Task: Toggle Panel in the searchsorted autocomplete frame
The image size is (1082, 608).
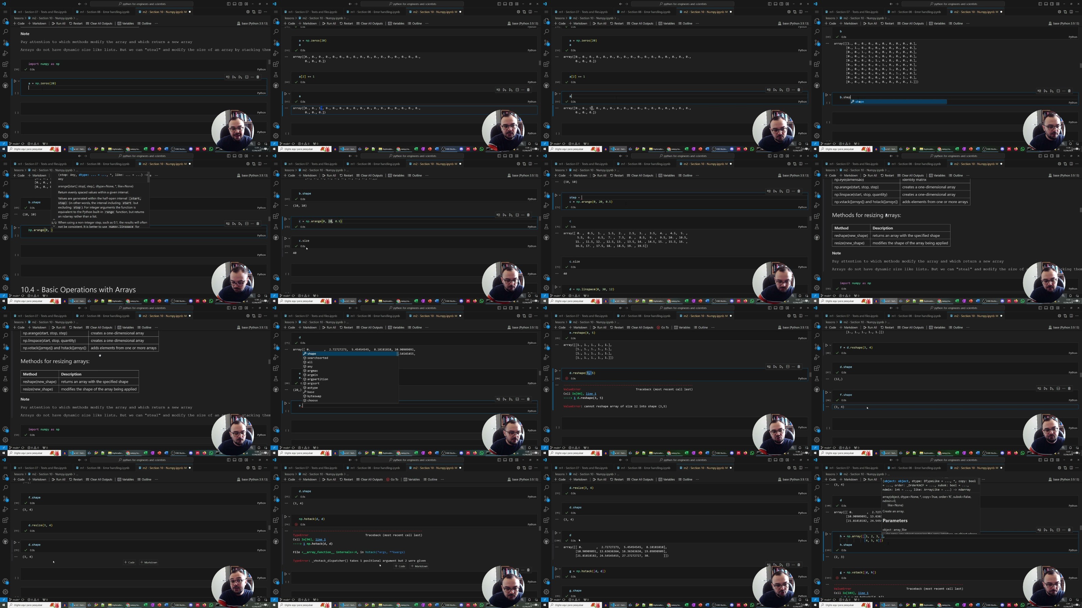Action: (505, 308)
